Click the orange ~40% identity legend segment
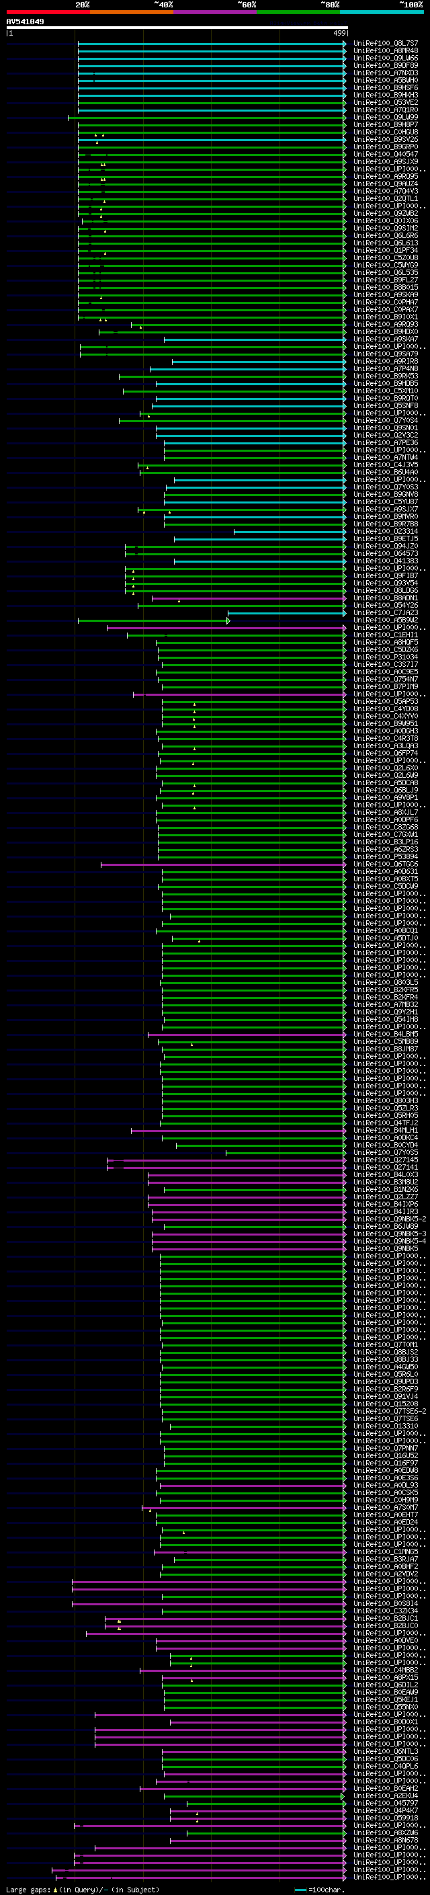The height and width of the screenshot is (1895, 430). [132, 12]
